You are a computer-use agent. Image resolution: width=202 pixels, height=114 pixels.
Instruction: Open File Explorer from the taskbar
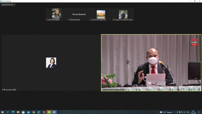(x=18, y=112)
